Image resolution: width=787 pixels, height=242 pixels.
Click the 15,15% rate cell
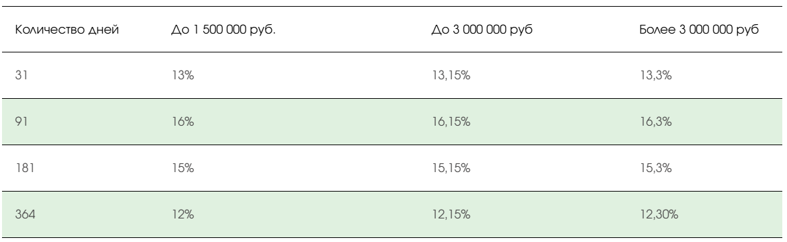coord(451,168)
